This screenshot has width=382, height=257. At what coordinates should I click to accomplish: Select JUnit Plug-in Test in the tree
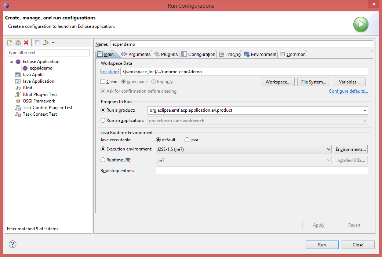[40, 94]
